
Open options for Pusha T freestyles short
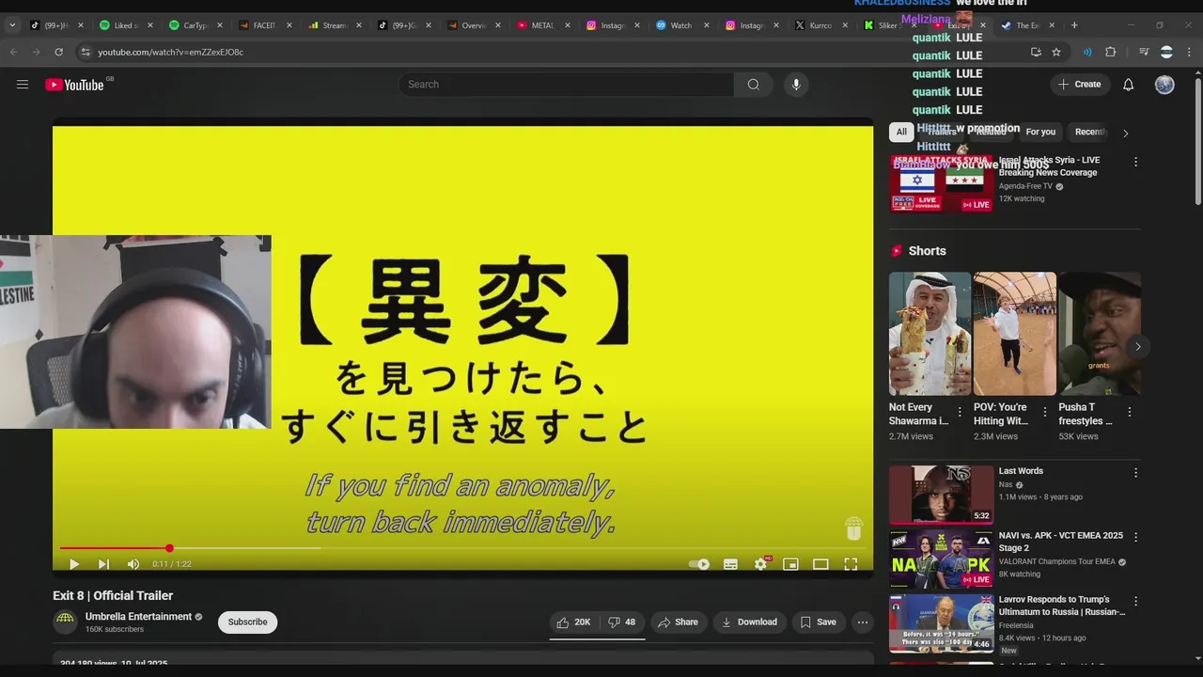(x=1129, y=412)
